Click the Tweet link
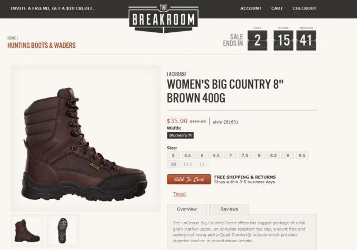357x250 pixels. point(180,194)
